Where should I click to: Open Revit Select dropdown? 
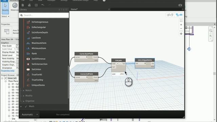pos(5,16)
